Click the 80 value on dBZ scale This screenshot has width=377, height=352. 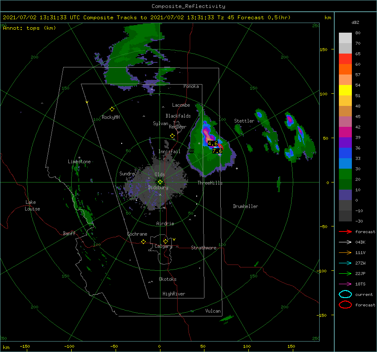(358, 33)
